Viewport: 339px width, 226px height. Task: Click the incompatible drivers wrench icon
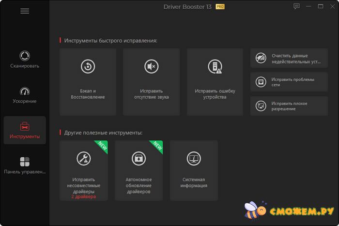pyautogui.click(x=84, y=158)
